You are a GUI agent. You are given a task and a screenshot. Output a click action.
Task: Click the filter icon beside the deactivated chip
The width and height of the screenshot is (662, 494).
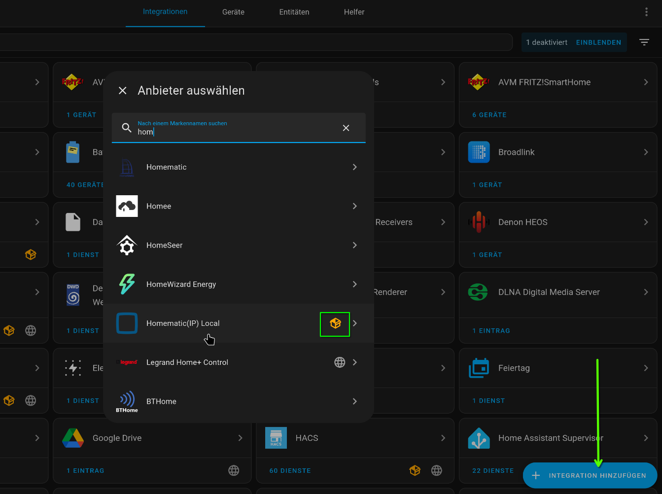point(644,42)
